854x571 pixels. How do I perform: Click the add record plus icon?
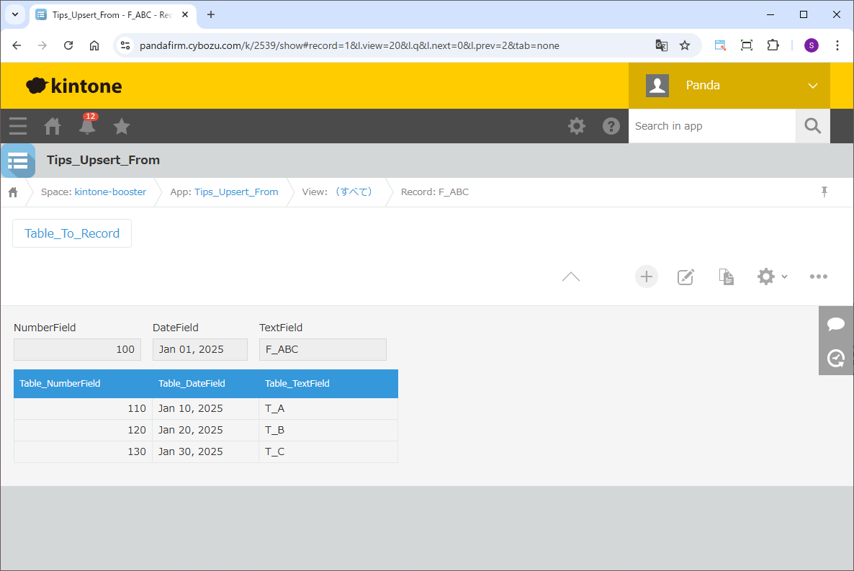(x=646, y=276)
